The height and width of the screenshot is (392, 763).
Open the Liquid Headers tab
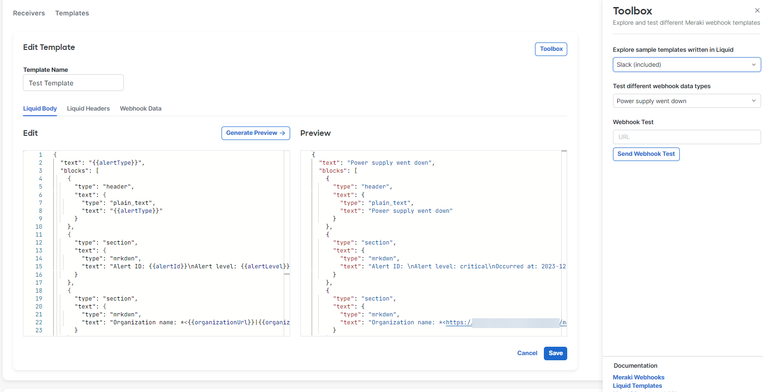(88, 109)
